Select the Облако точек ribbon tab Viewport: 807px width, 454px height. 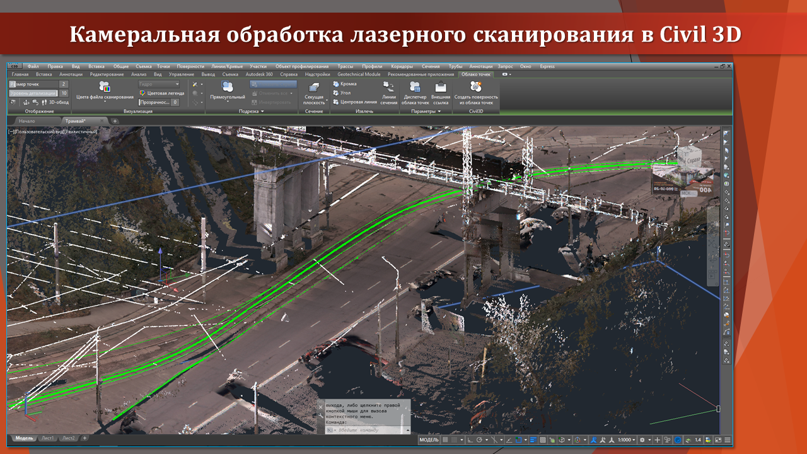click(475, 74)
